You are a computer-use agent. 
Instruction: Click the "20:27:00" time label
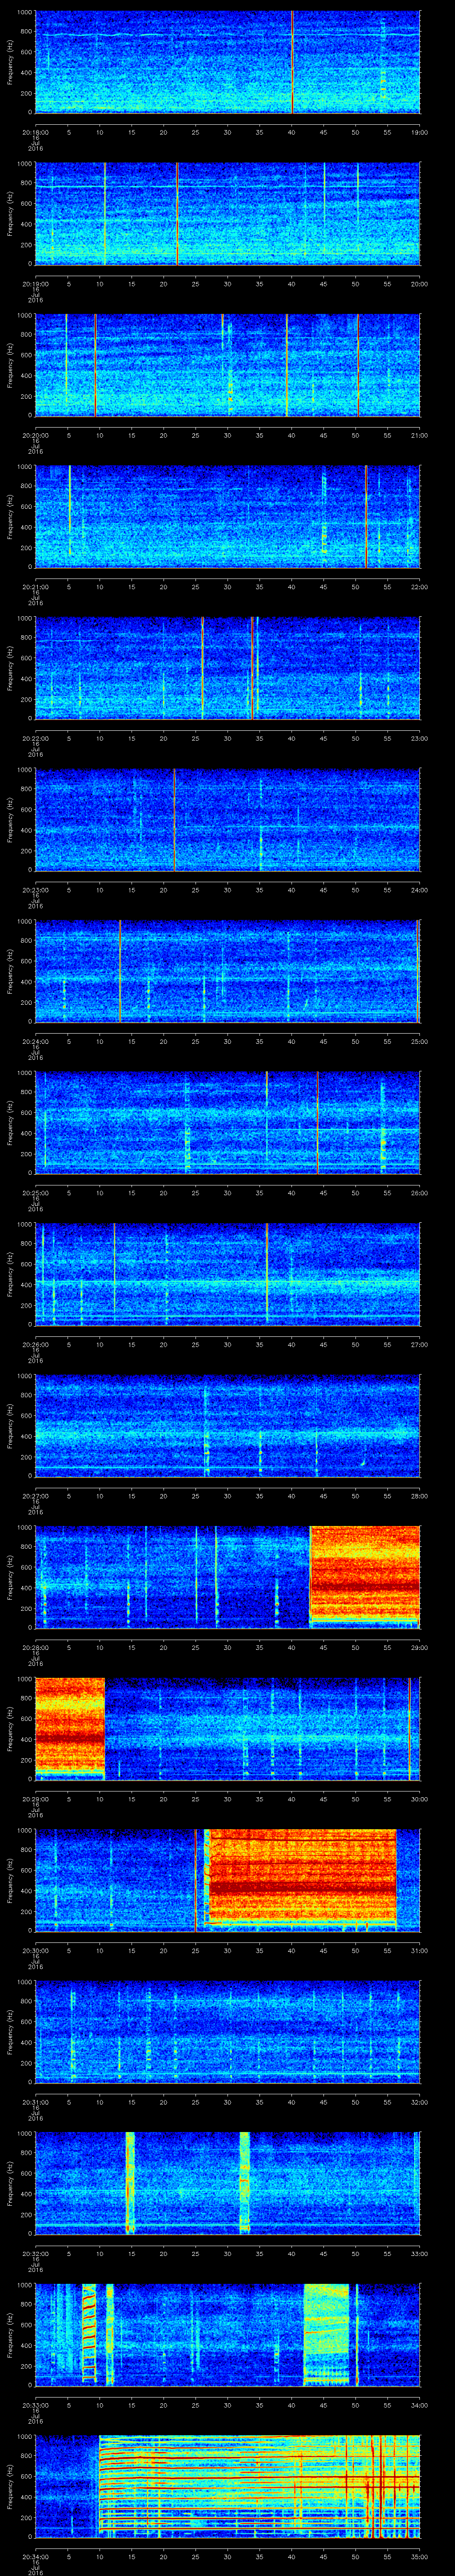35,1496
